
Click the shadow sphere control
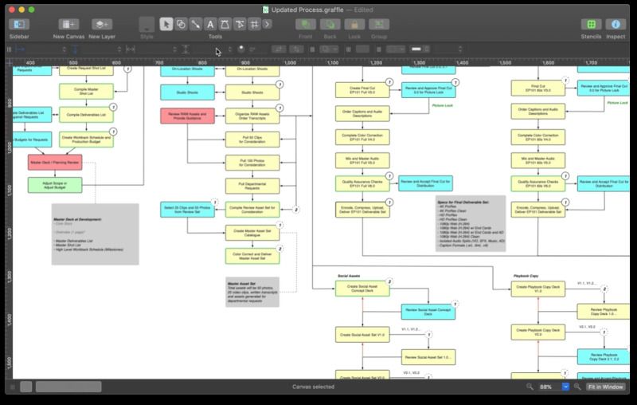[241, 49]
